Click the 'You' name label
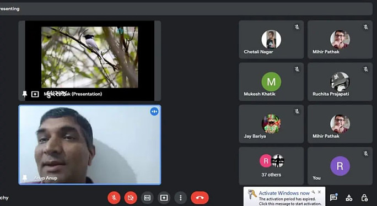Screen dimensions: 377x206 coord(316,178)
